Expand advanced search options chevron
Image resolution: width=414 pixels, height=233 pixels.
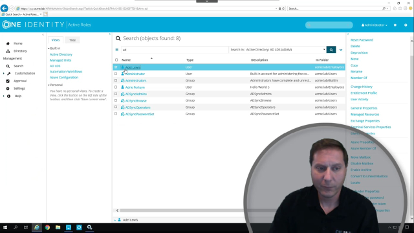point(341,50)
